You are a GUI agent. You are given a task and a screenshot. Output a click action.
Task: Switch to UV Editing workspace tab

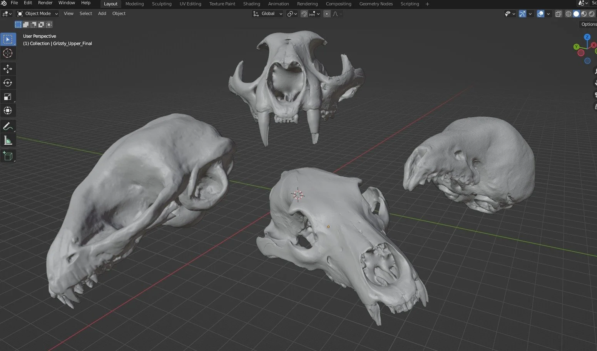pos(191,4)
